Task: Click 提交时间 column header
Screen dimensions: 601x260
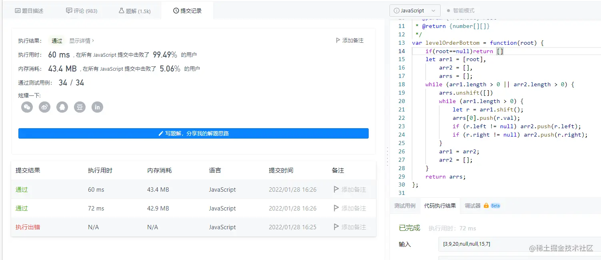Action: coord(281,171)
